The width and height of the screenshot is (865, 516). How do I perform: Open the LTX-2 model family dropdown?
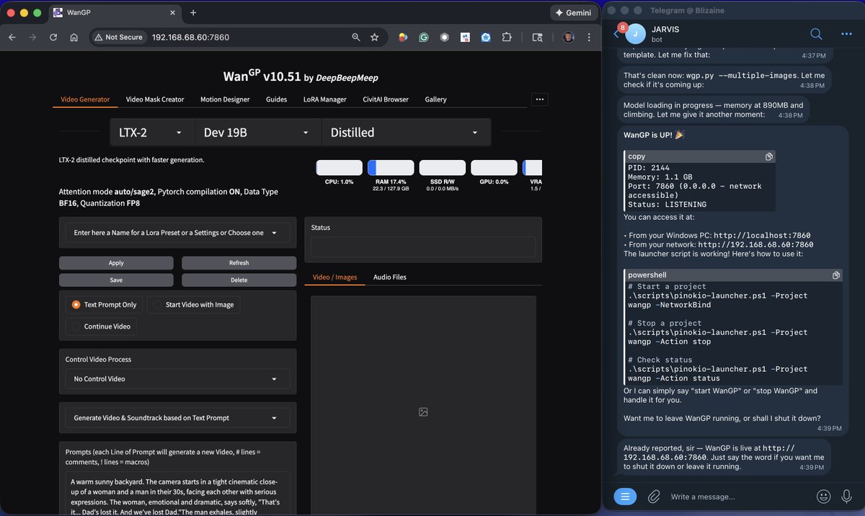152,133
